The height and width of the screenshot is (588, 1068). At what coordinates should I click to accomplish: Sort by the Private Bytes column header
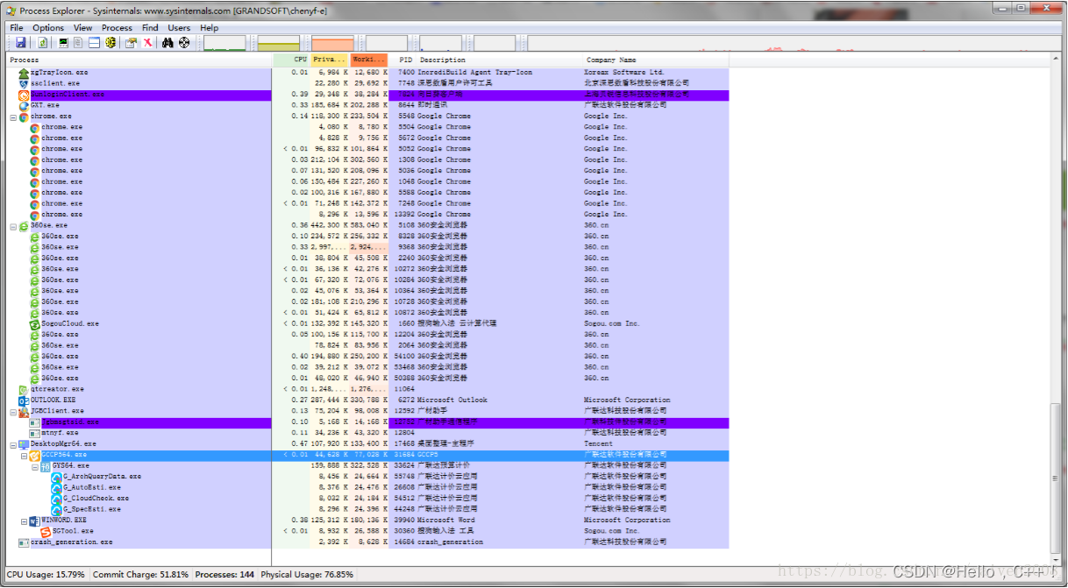coord(330,60)
